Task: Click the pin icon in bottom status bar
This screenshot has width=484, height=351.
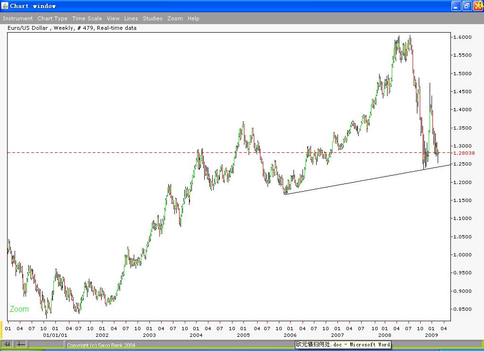Action: pos(7,344)
